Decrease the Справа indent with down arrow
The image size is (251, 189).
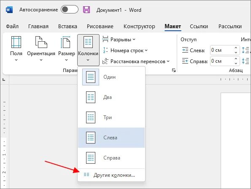236,63
